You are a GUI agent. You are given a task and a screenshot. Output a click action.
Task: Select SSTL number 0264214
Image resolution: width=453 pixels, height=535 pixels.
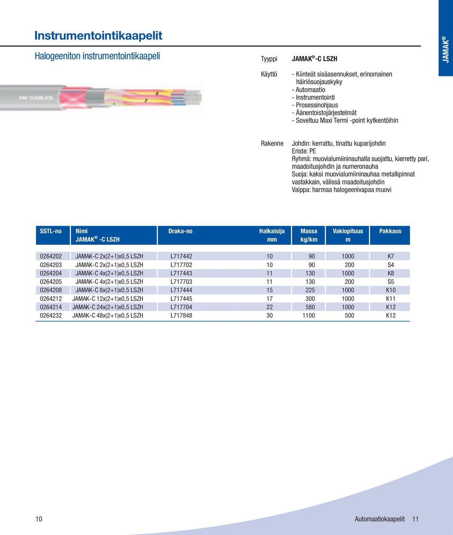tap(51, 307)
